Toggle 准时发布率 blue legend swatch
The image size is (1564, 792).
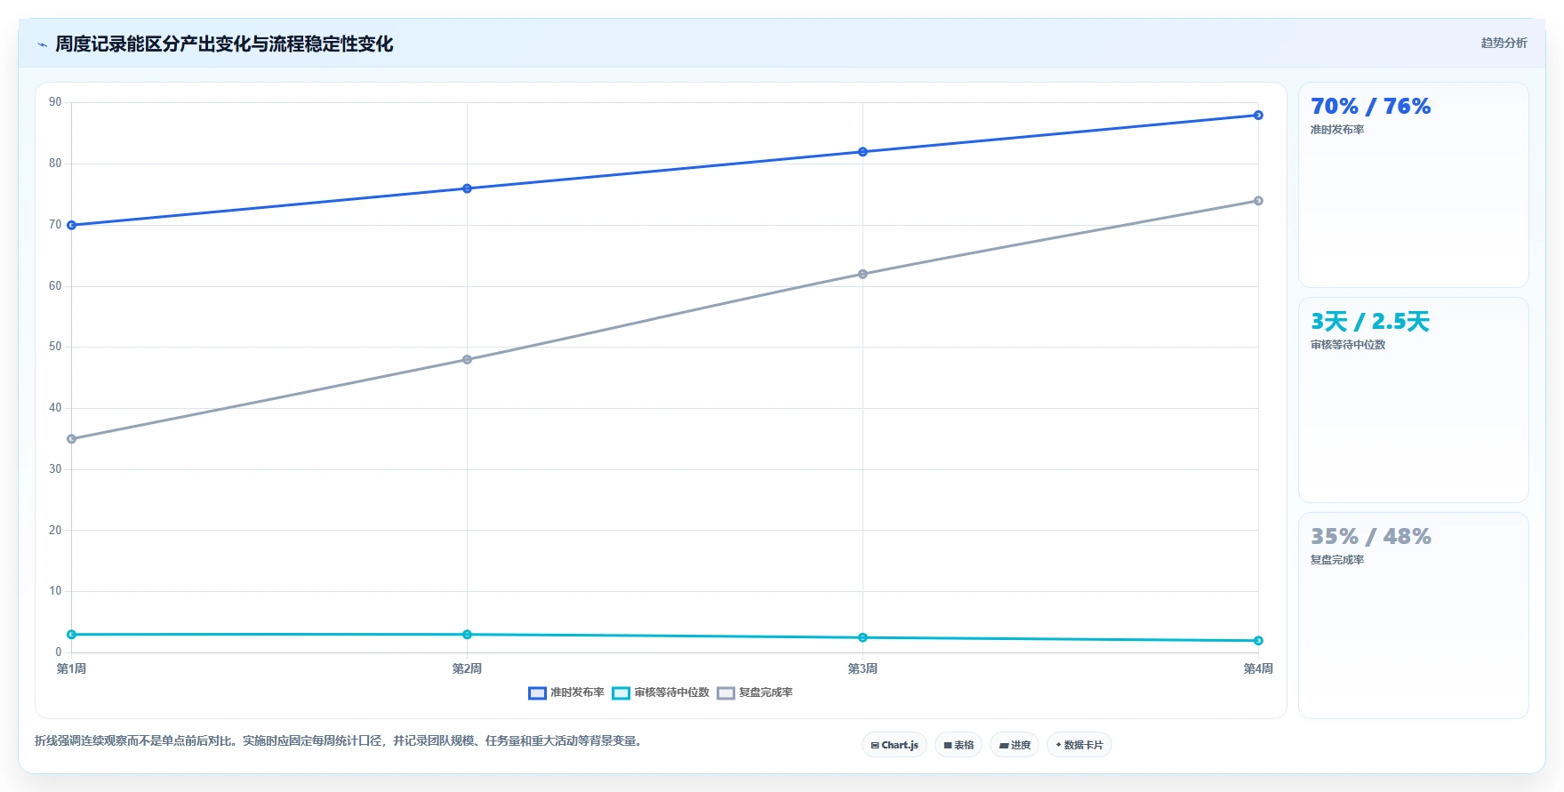pos(537,693)
